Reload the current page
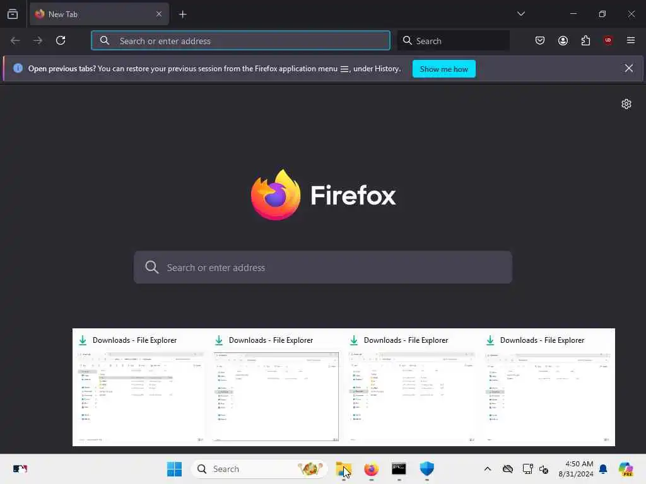Screen dimensions: 646x484 click(x=61, y=40)
